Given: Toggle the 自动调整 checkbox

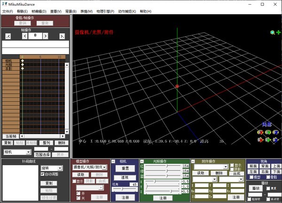Looking at the screenshot, I should (x=43, y=174).
